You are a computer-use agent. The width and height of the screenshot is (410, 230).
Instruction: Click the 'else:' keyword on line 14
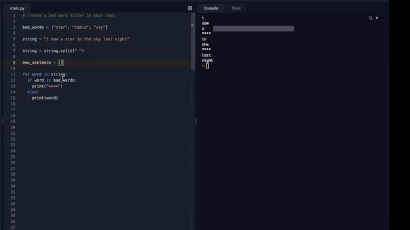click(33, 92)
